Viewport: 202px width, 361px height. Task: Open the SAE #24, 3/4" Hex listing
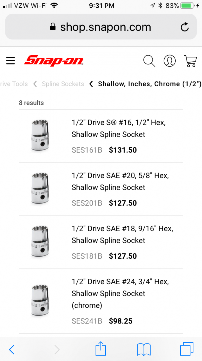[x=120, y=287]
